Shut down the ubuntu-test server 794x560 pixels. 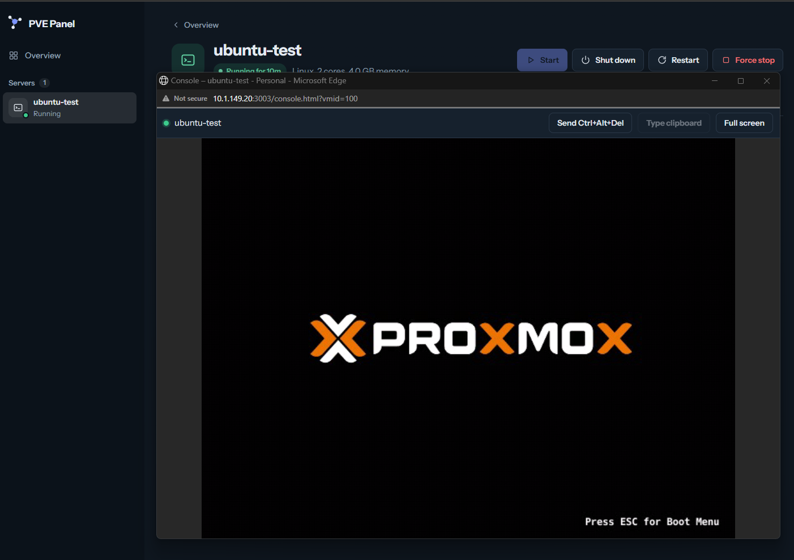608,60
